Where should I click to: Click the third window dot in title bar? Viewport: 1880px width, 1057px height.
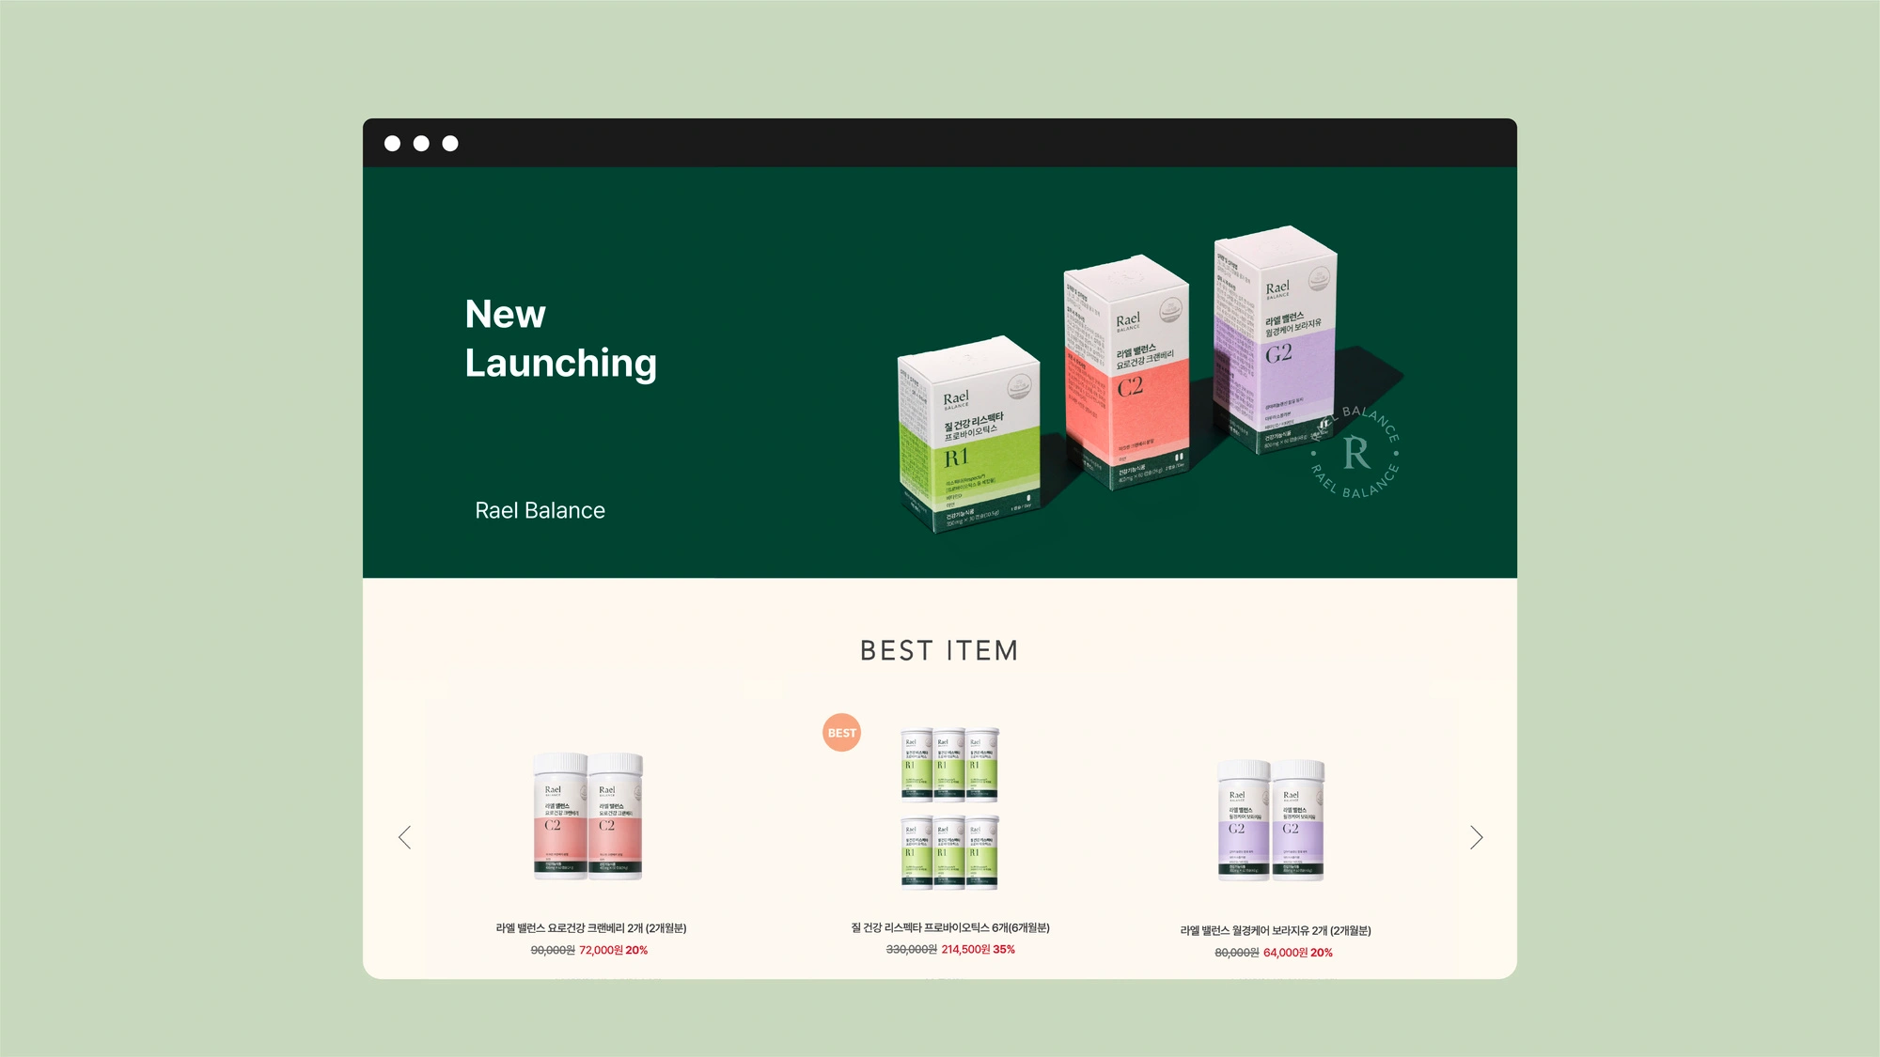(450, 144)
